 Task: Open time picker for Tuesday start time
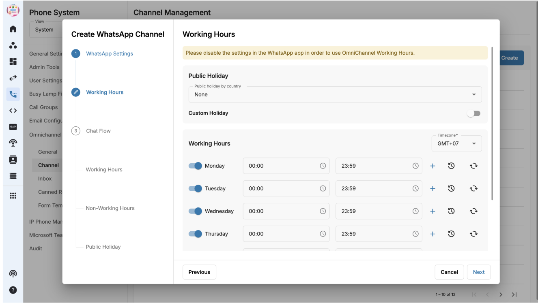point(323,188)
